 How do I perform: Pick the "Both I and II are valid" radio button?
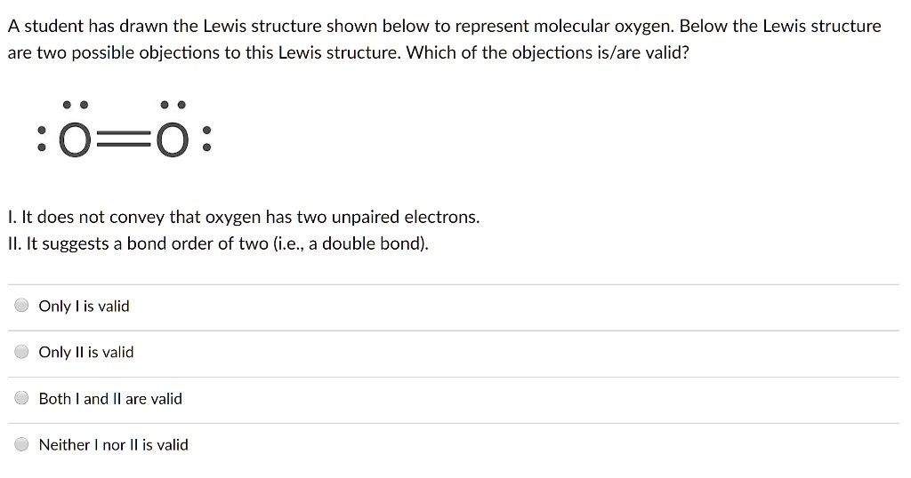[x=21, y=399]
